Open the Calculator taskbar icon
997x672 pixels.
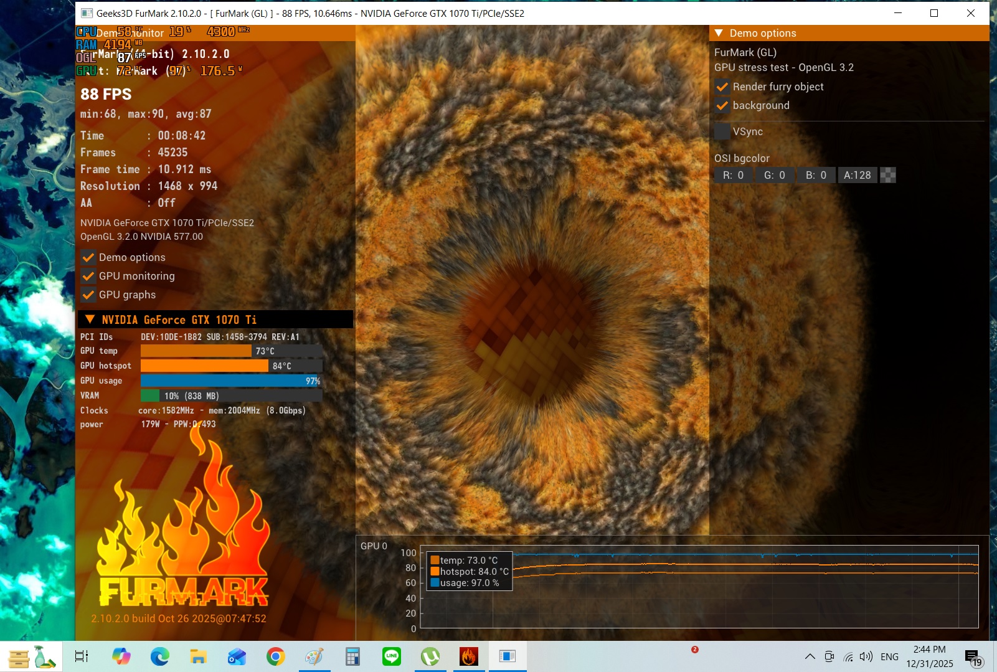[x=352, y=656]
